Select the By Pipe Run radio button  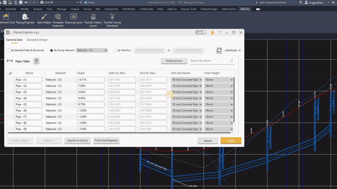115,50
